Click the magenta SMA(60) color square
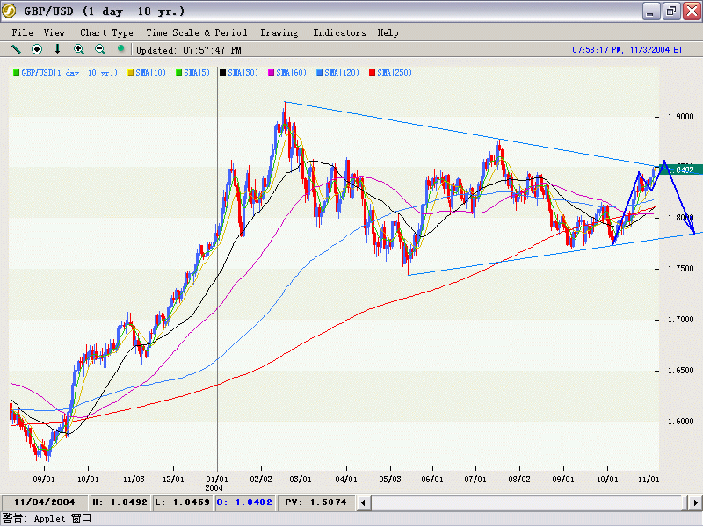Image resolution: width=703 pixels, height=527 pixels. coord(272,73)
